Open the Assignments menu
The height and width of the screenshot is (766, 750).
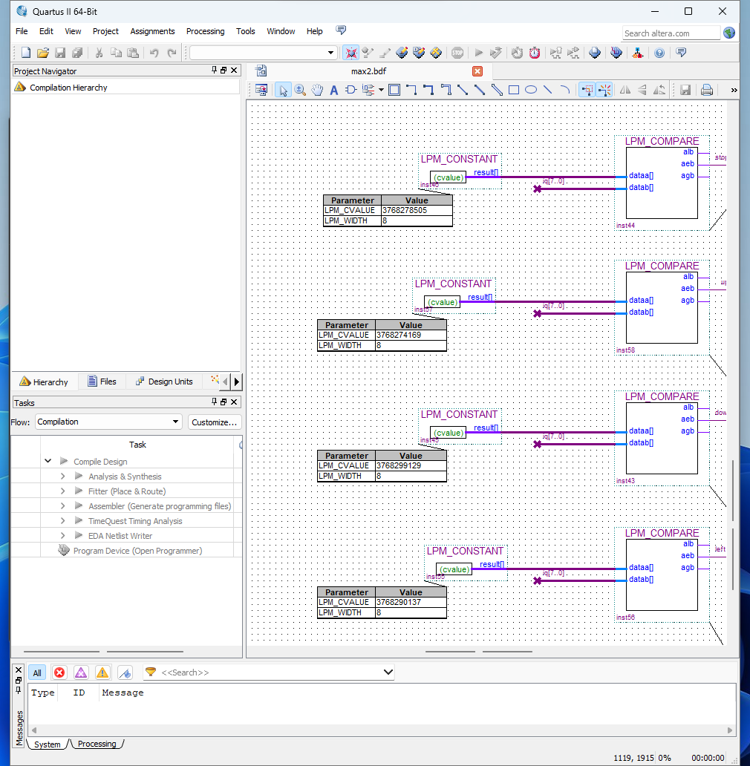[x=152, y=31]
